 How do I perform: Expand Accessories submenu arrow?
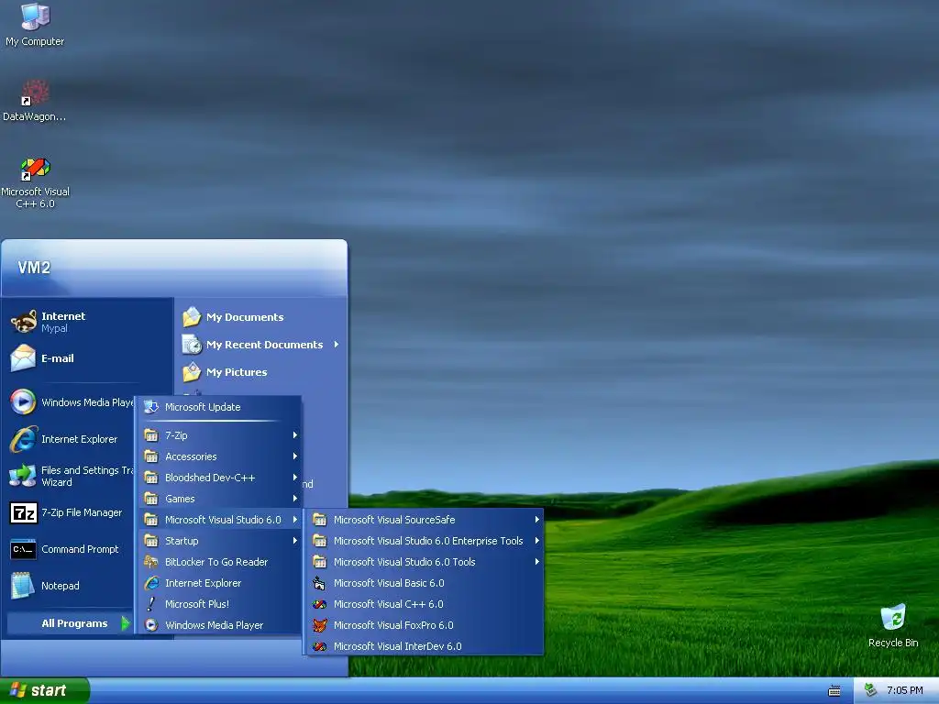click(294, 456)
